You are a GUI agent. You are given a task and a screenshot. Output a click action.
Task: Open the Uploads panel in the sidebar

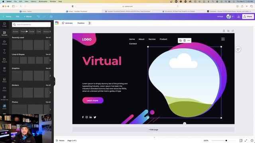(4, 43)
